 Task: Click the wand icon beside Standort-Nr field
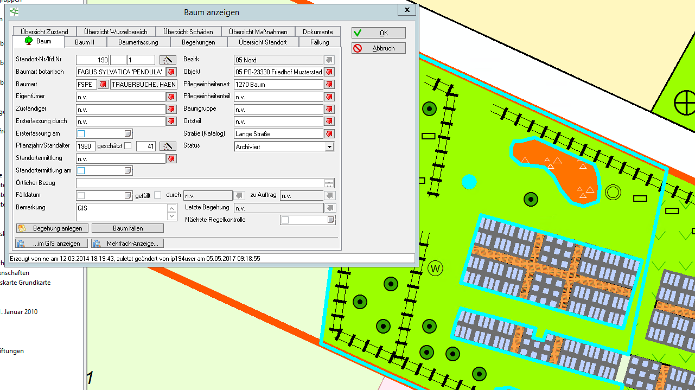pyautogui.click(x=168, y=60)
